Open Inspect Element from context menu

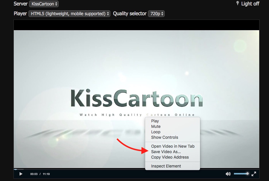(x=166, y=166)
